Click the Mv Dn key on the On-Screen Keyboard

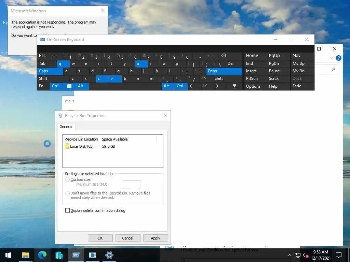[302, 71]
